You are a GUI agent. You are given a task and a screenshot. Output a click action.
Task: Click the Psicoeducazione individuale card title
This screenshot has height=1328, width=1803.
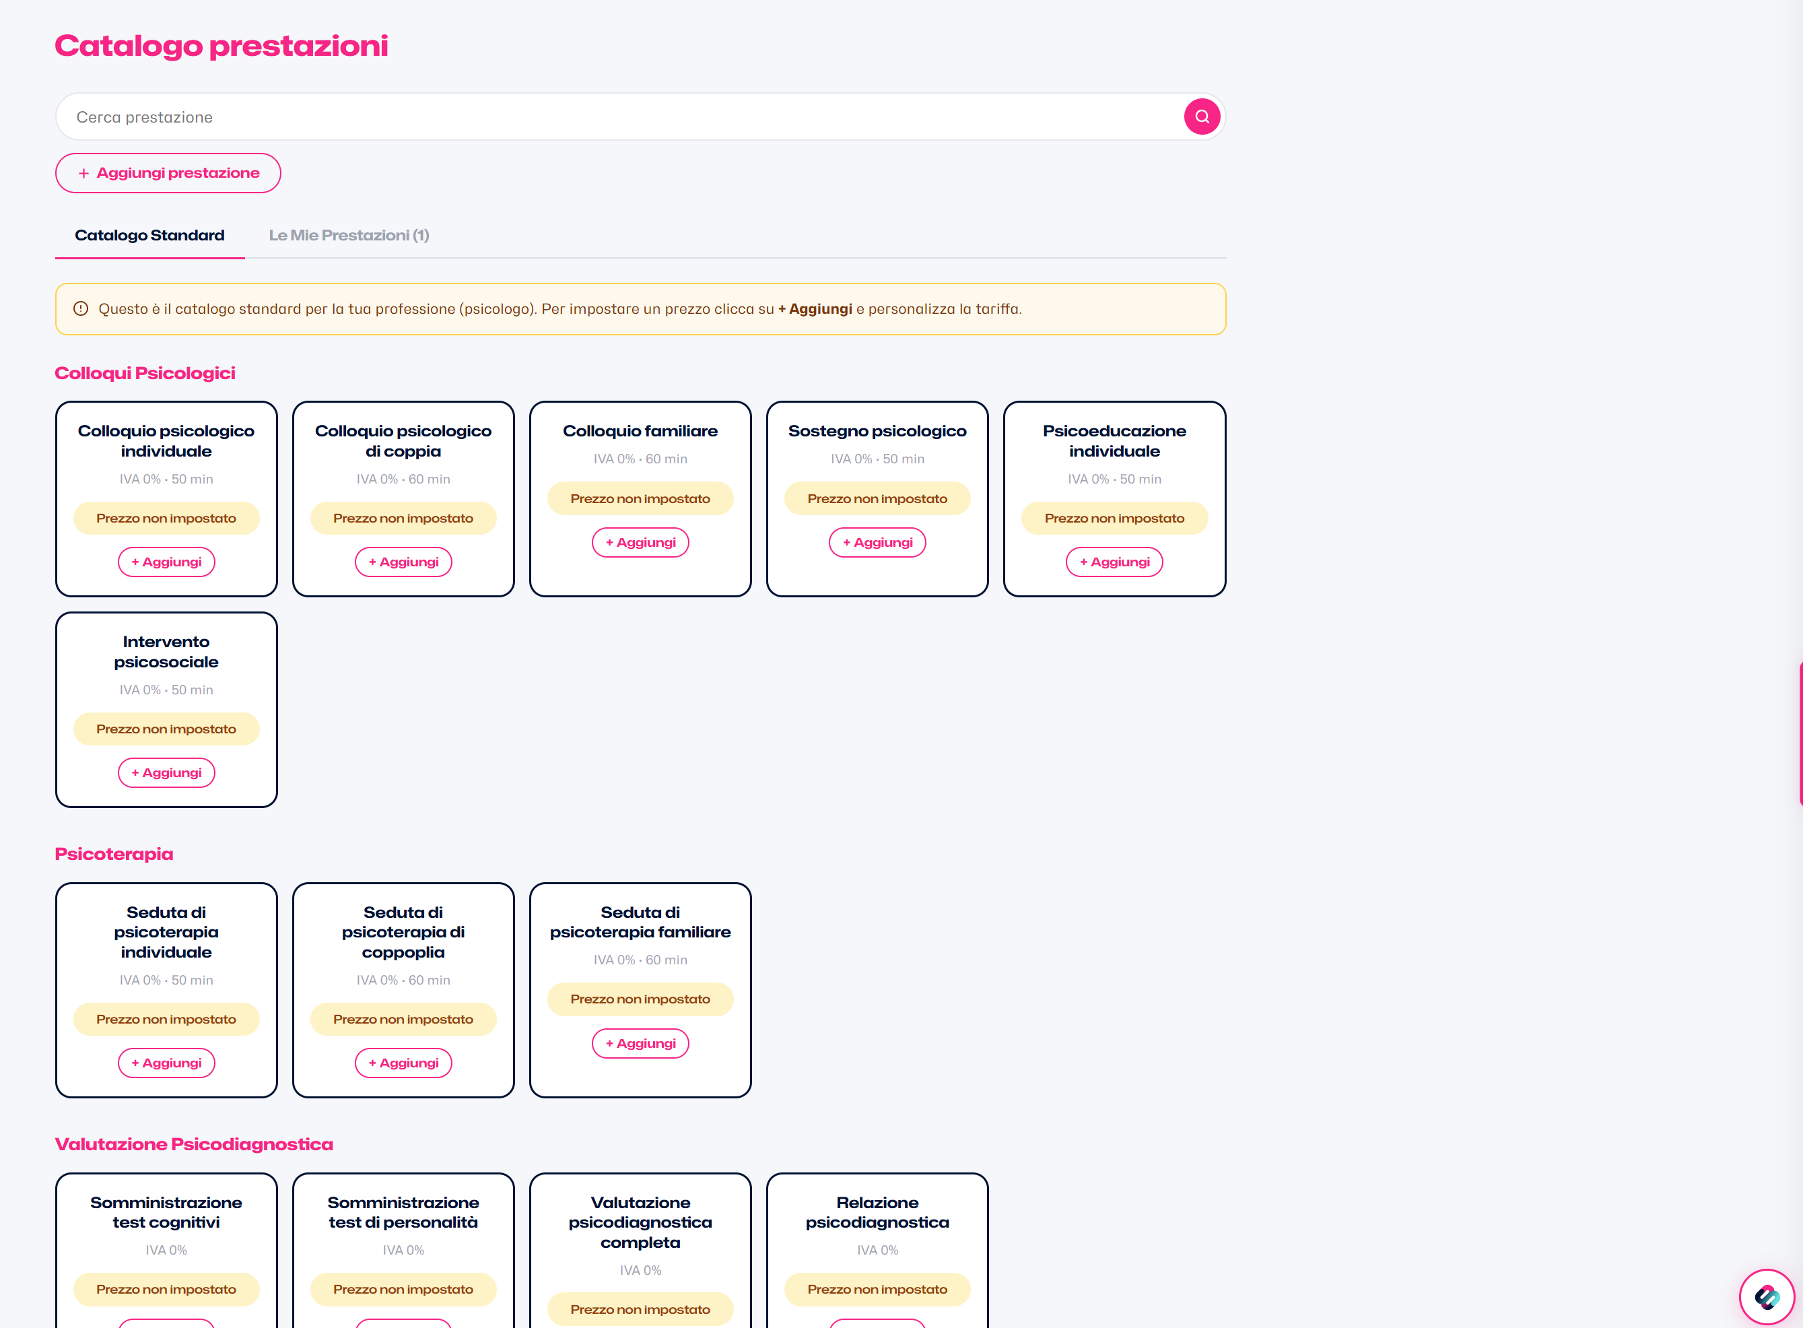[1114, 440]
